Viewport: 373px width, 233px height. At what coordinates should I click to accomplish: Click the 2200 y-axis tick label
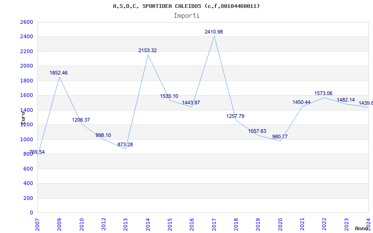click(27, 51)
